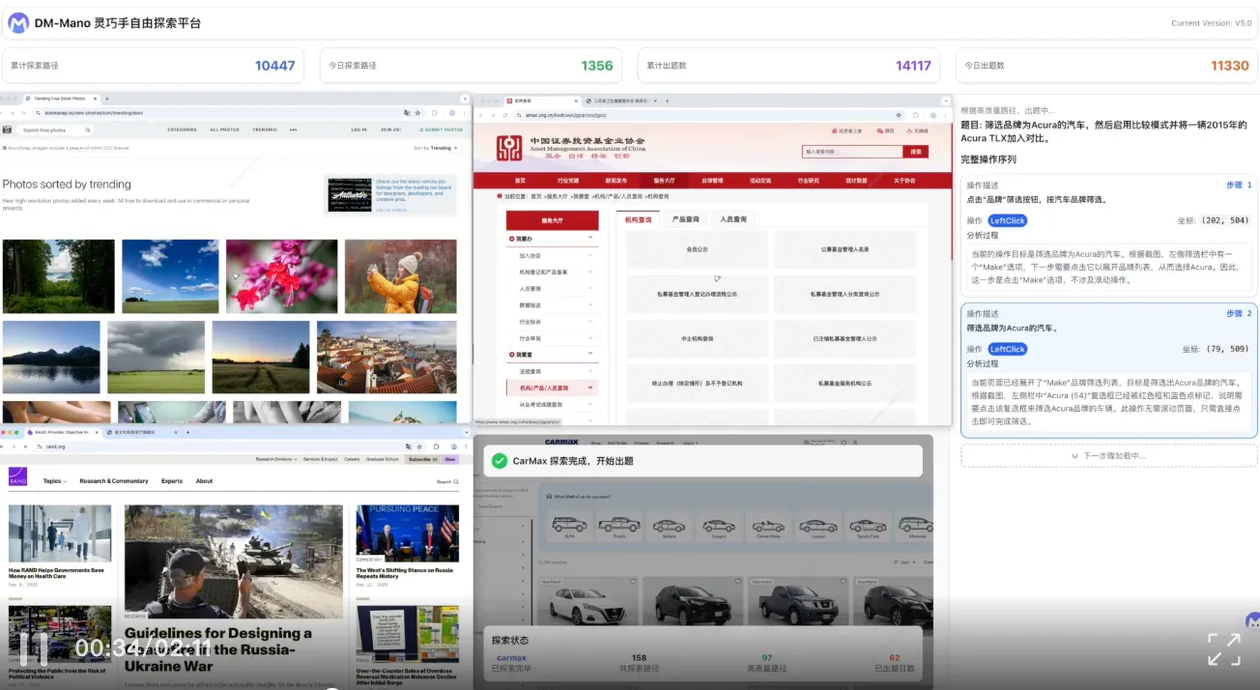The width and height of the screenshot is (1260, 690).
Task: Click the LeftClick badge in step 2
Action: pyautogui.click(x=1007, y=349)
